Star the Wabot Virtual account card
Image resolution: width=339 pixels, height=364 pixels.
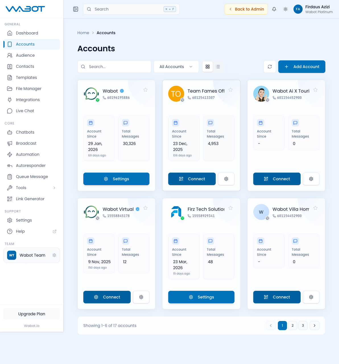[146, 208]
